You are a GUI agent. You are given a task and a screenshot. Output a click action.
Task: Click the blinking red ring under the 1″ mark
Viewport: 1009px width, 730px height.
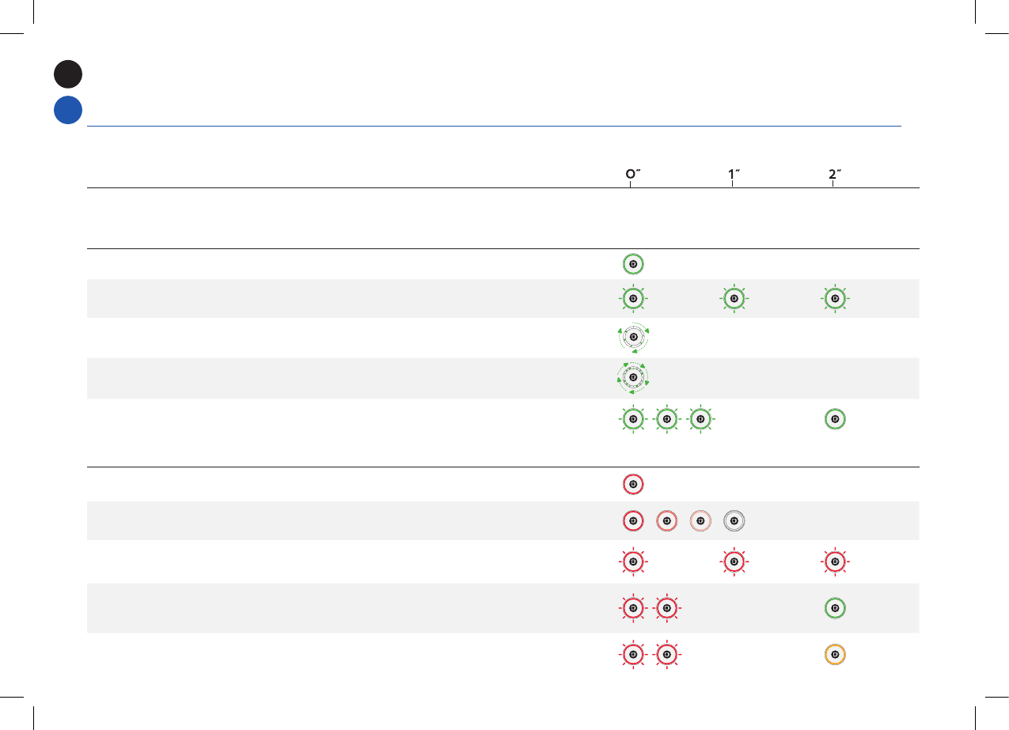734,562
